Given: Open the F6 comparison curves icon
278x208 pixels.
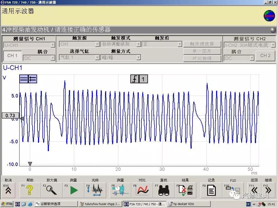Looking at the screenshot, I should click(142, 190).
